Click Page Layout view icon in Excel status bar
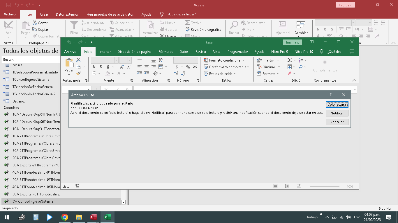This screenshot has height=223, width=398. click(287, 186)
